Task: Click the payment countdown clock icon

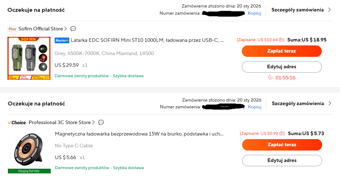Action: (270, 78)
